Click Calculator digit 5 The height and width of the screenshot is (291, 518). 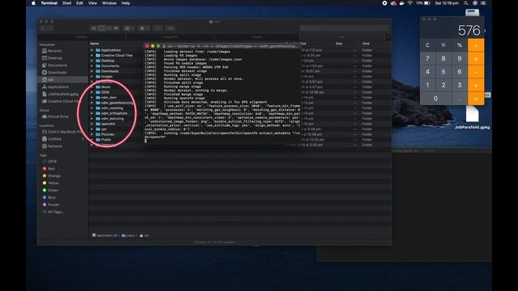coord(444,72)
